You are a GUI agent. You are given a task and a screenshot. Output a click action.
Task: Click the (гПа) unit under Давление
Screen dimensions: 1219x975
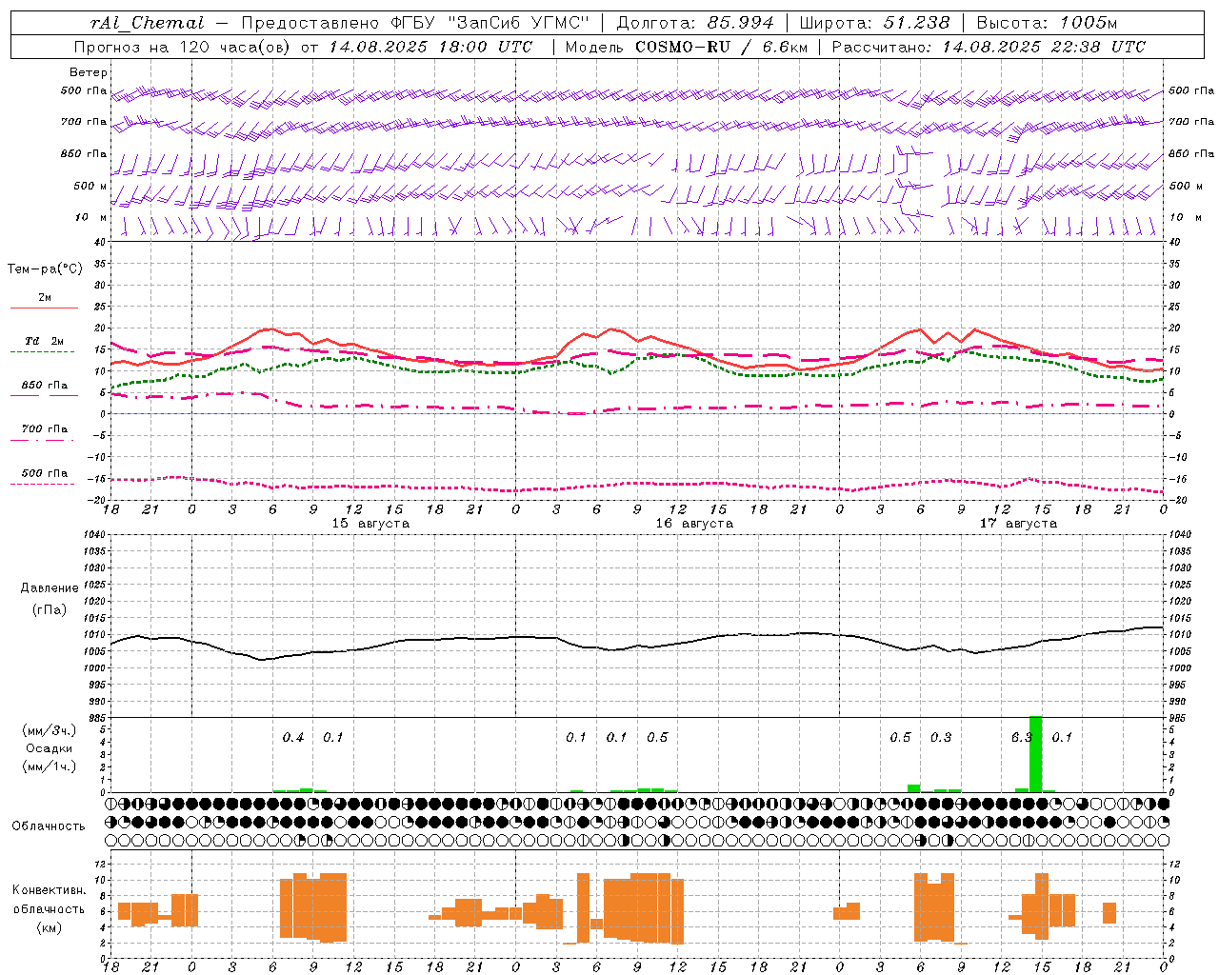point(49,609)
